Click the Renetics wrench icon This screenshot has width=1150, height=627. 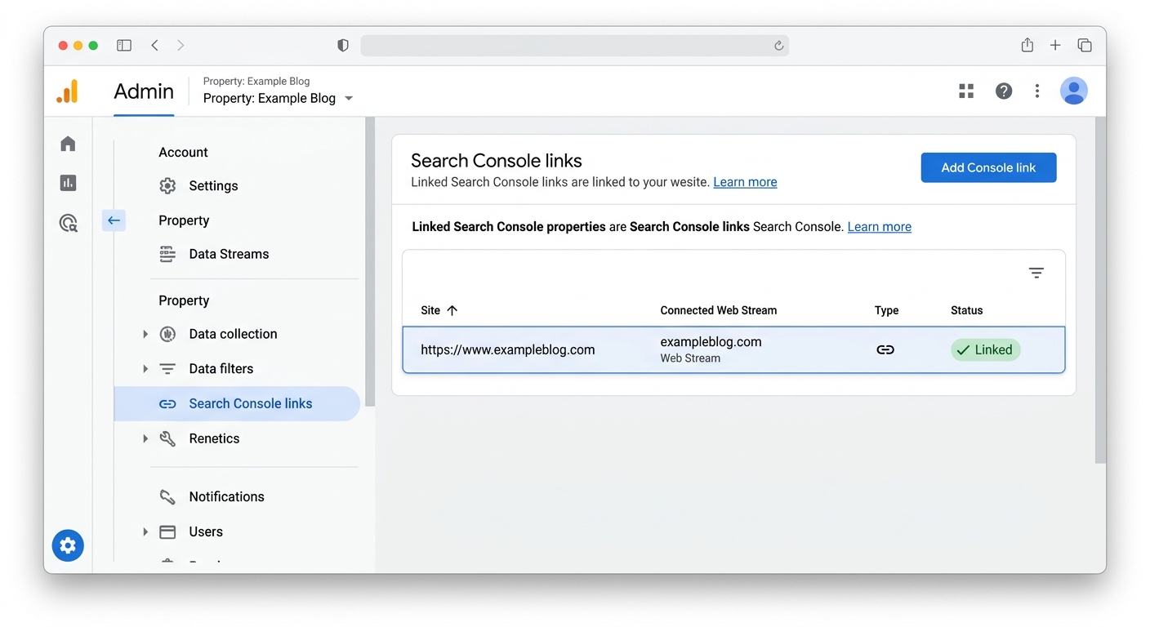point(167,438)
